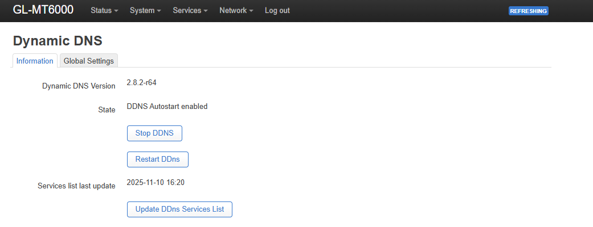The height and width of the screenshot is (227, 593).
Task: Click the State field label
Action: [x=107, y=110]
